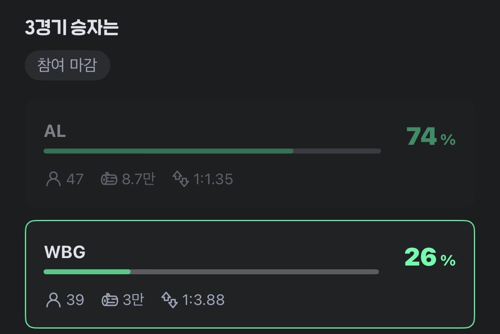Viewport: 500px width, 334px height.
Task: Click the 8.7만 points amount text
Action: pyautogui.click(x=138, y=179)
